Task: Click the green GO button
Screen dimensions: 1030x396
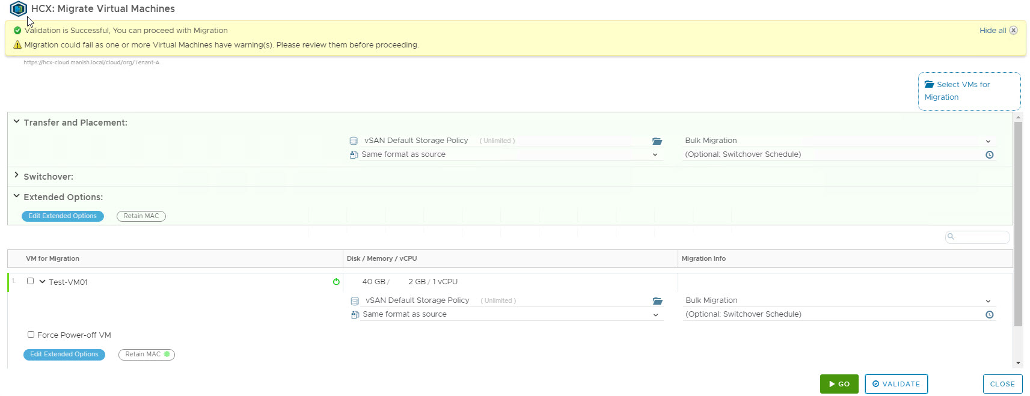Action: tap(839, 384)
